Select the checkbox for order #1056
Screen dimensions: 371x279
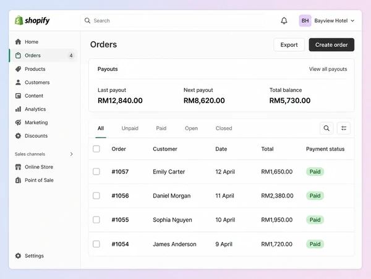(x=96, y=196)
